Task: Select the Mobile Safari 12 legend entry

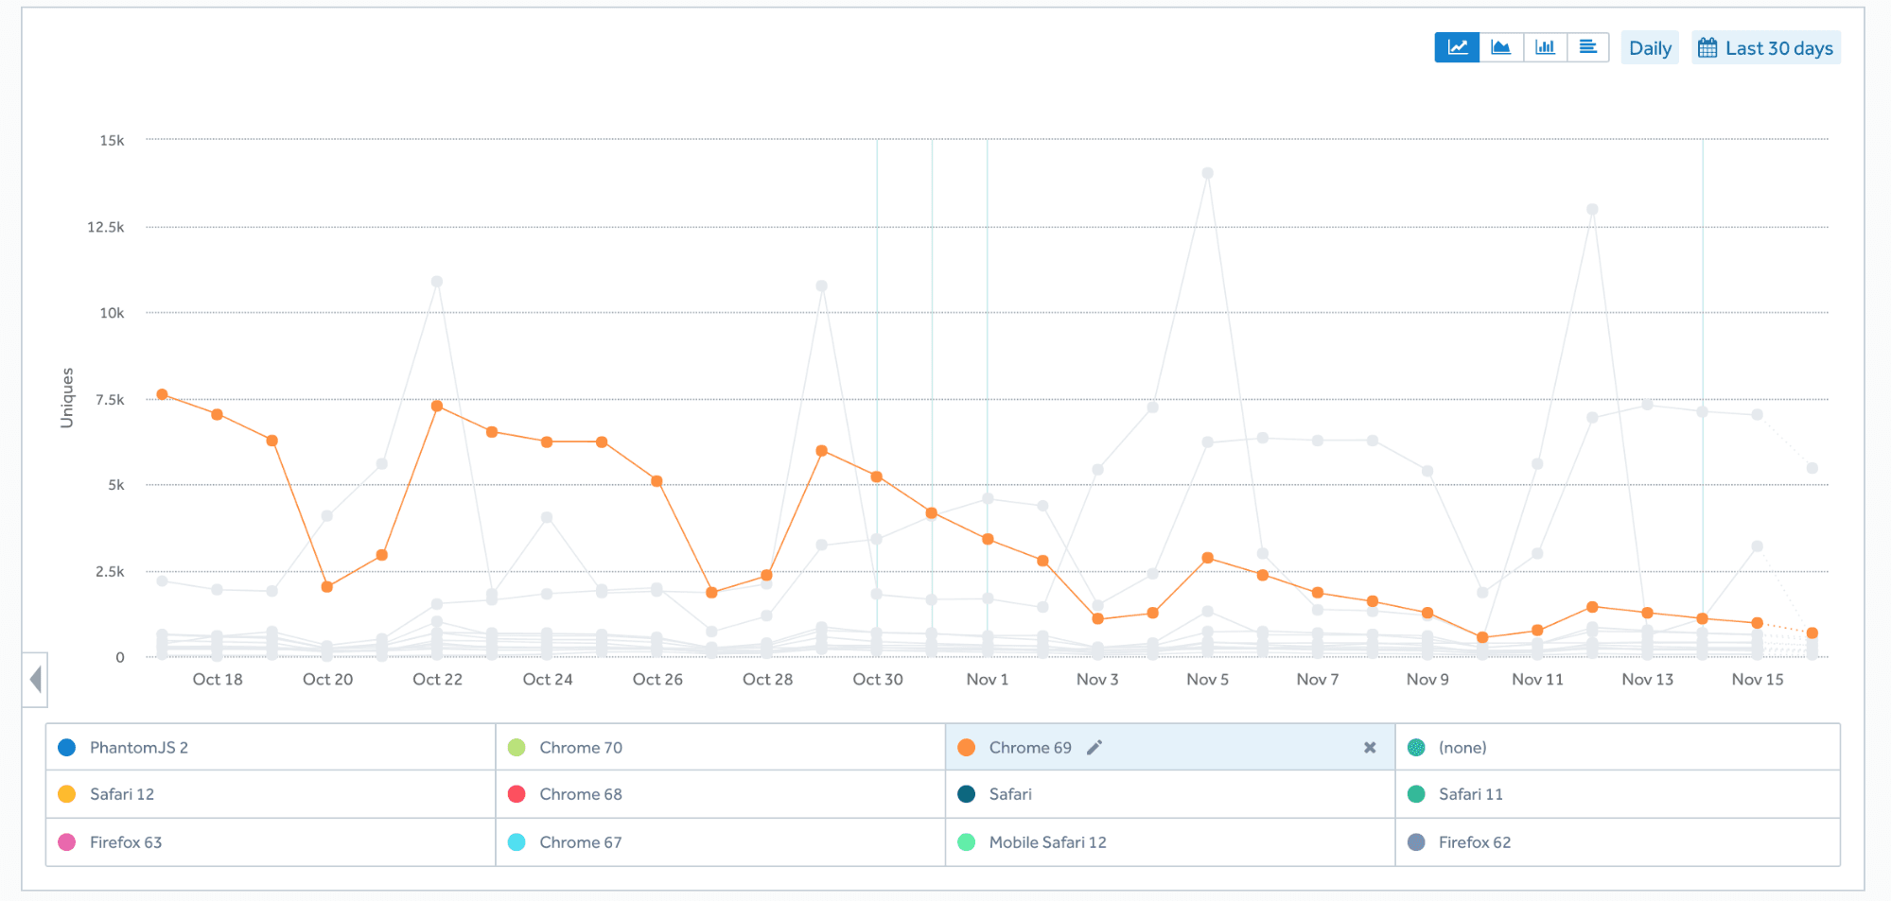Action: click(1047, 841)
